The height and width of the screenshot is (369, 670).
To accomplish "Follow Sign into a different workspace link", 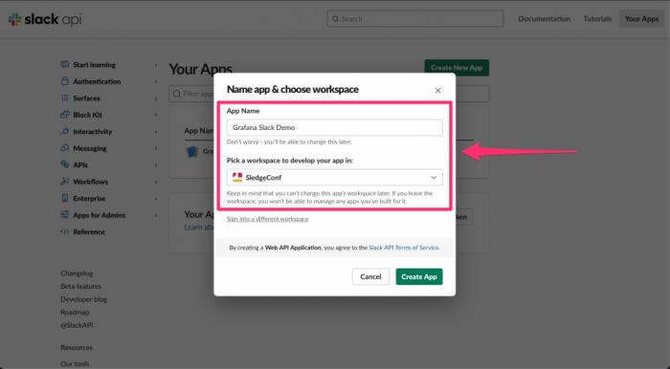I will (x=267, y=218).
